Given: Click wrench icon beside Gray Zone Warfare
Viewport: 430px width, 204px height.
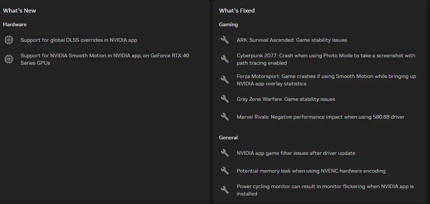Looking at the screenshot, I should point(225,99).
